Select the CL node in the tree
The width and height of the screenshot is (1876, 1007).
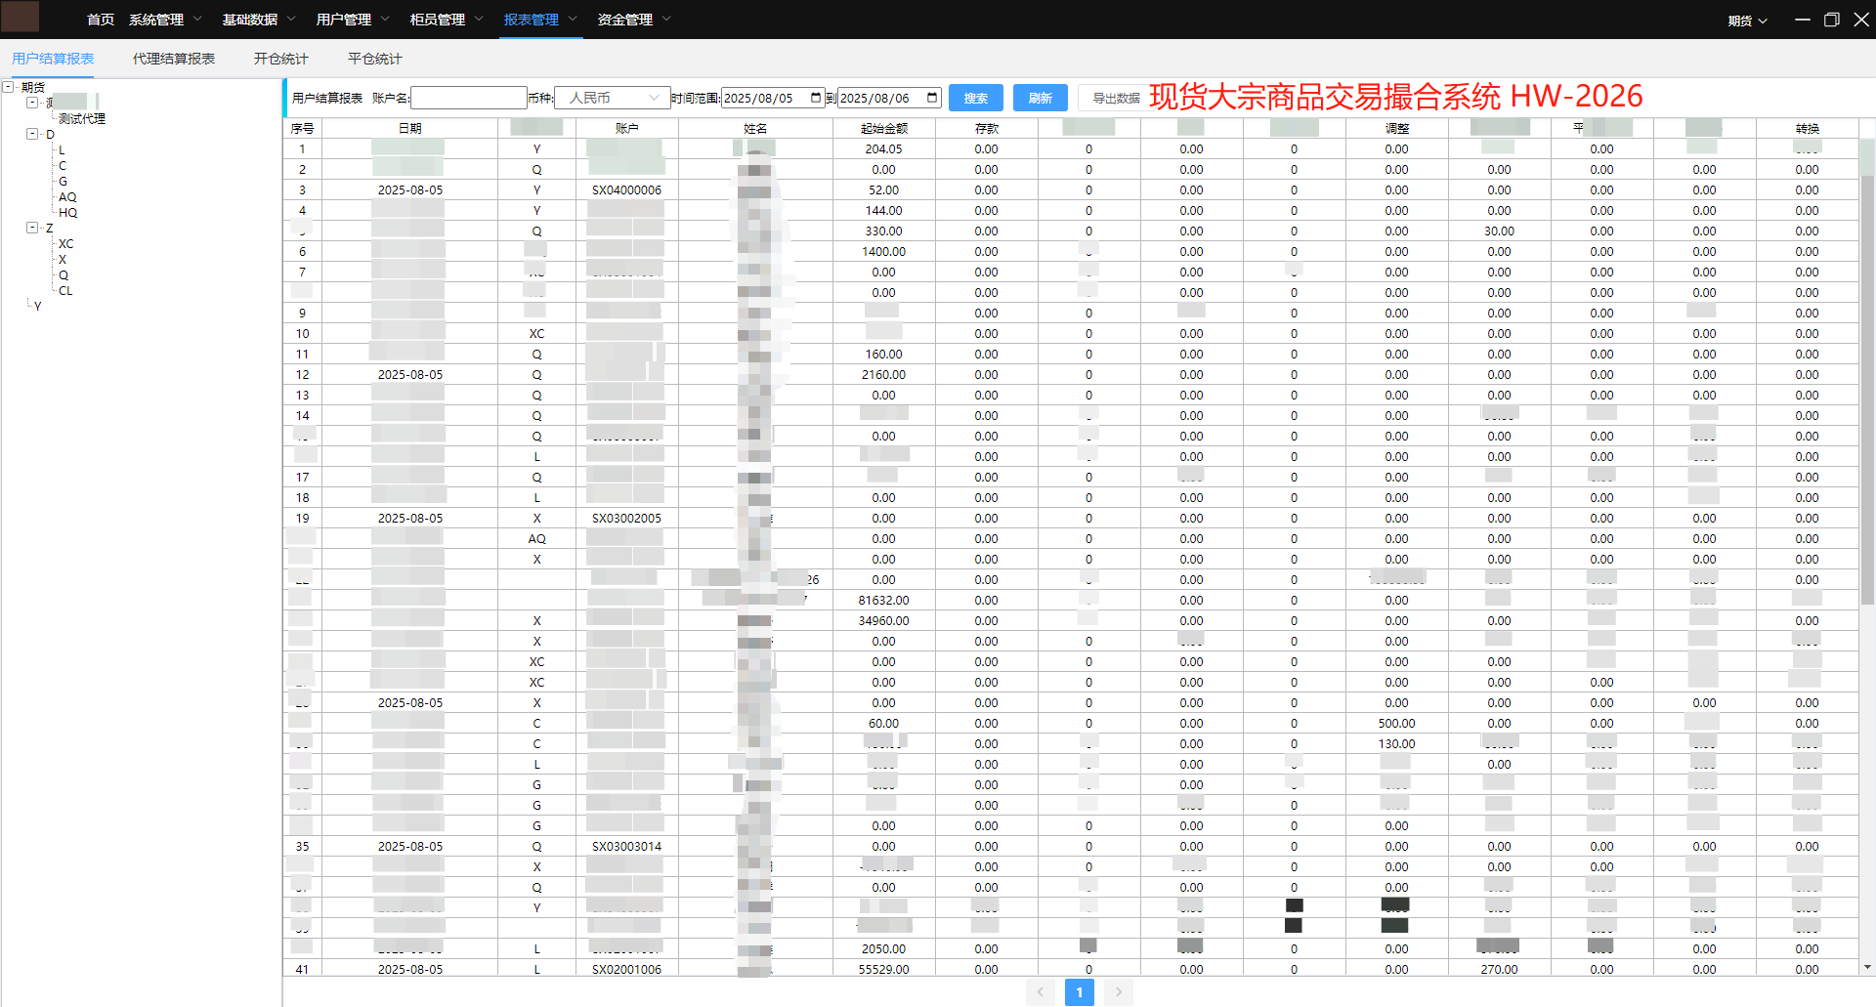click(65, 290)
